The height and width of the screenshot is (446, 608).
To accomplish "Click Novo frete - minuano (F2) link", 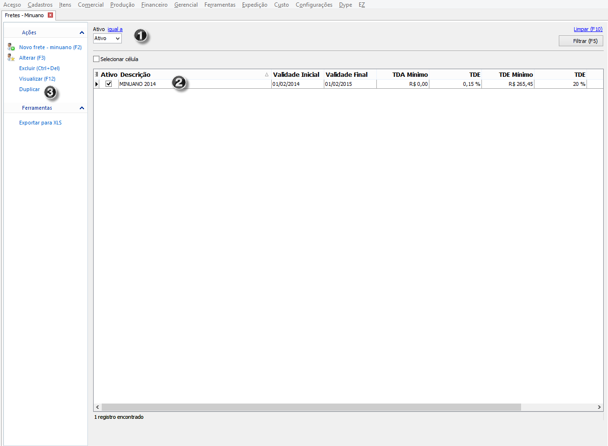I will point(50,47).
